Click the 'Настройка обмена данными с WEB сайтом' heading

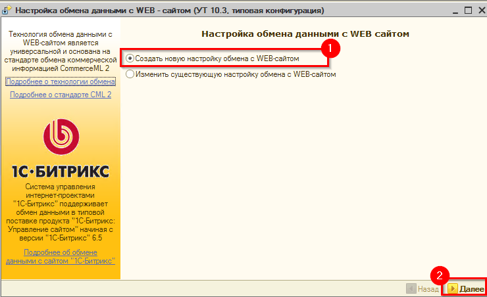pyautogui.click(x=303, y=33)
